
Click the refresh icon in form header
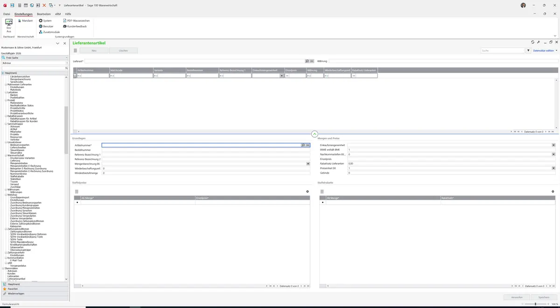(533, 42)
